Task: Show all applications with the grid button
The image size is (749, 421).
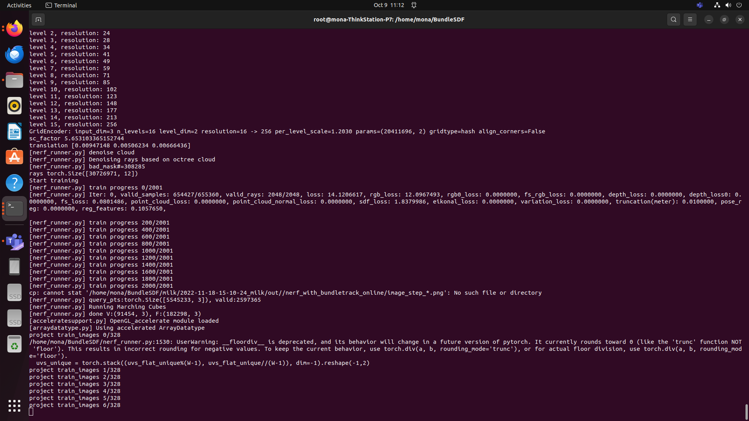Action: point(14,406)
